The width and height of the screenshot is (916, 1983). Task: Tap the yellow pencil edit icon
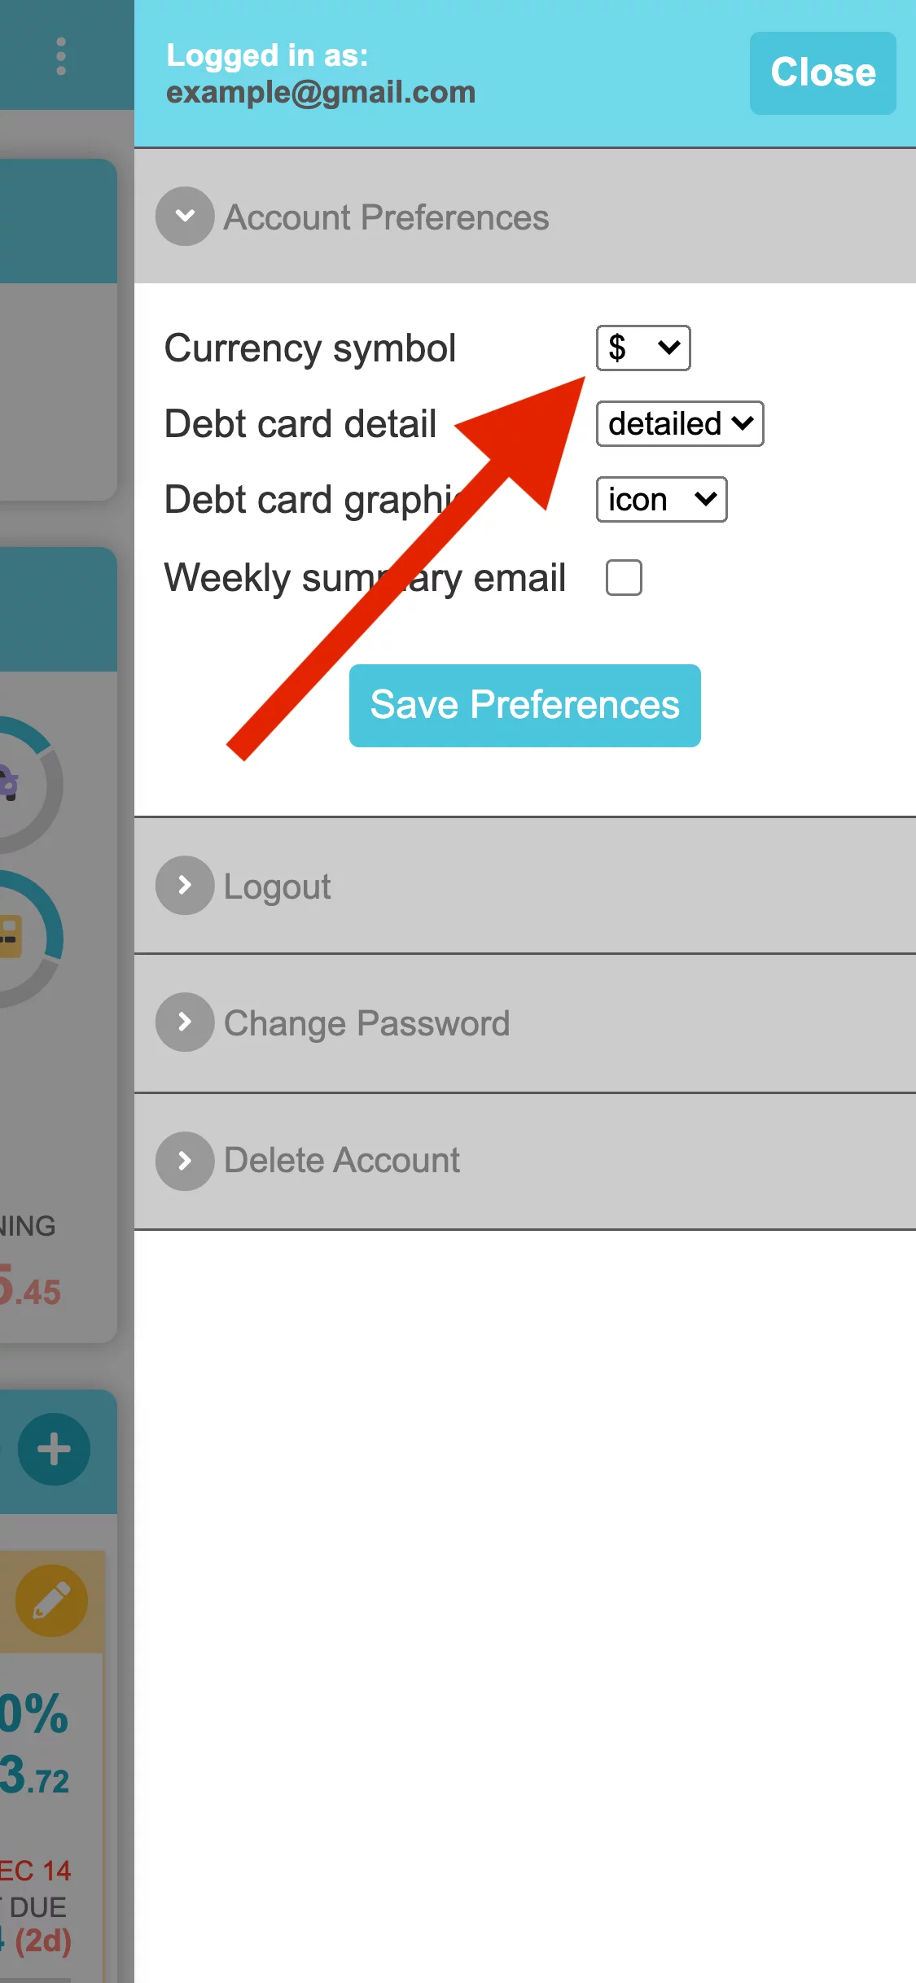[51, 1600]
